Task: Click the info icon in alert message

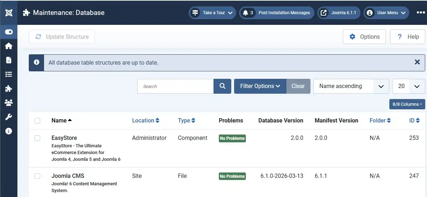Action: pyautogui.click(x=36, y=62)
